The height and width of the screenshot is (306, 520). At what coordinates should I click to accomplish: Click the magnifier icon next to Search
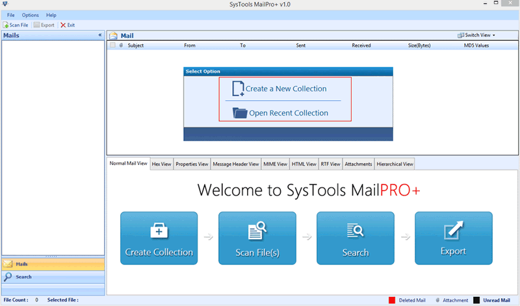(8, 277)
